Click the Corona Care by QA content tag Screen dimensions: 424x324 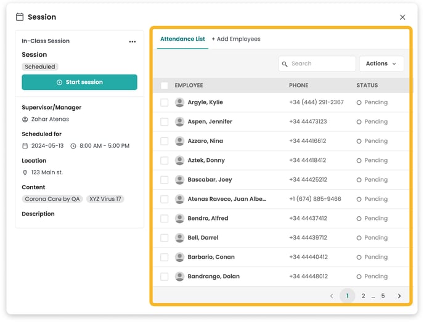tap(52, 199)
